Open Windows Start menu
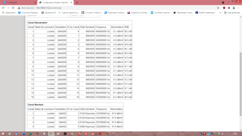The image size is (242, 136). point(3,134)
